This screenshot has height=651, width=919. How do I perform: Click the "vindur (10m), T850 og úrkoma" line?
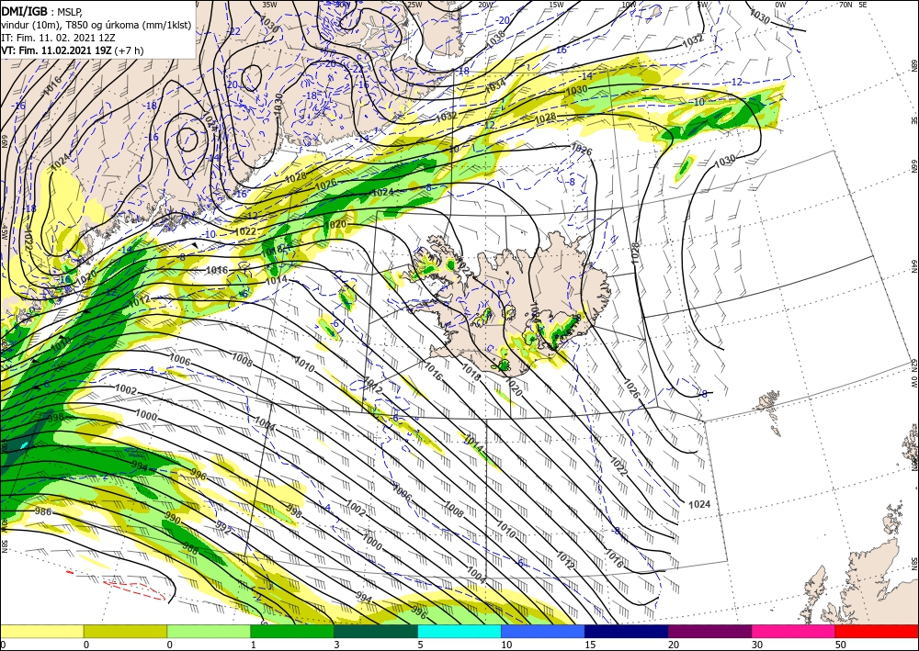pyautogui.click(x=96, y=24)
